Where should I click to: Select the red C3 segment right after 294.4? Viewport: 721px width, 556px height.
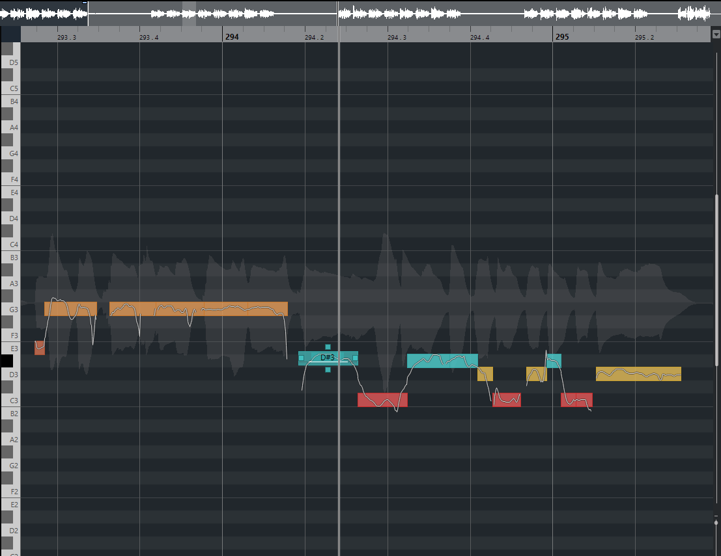tap(507, 400)
